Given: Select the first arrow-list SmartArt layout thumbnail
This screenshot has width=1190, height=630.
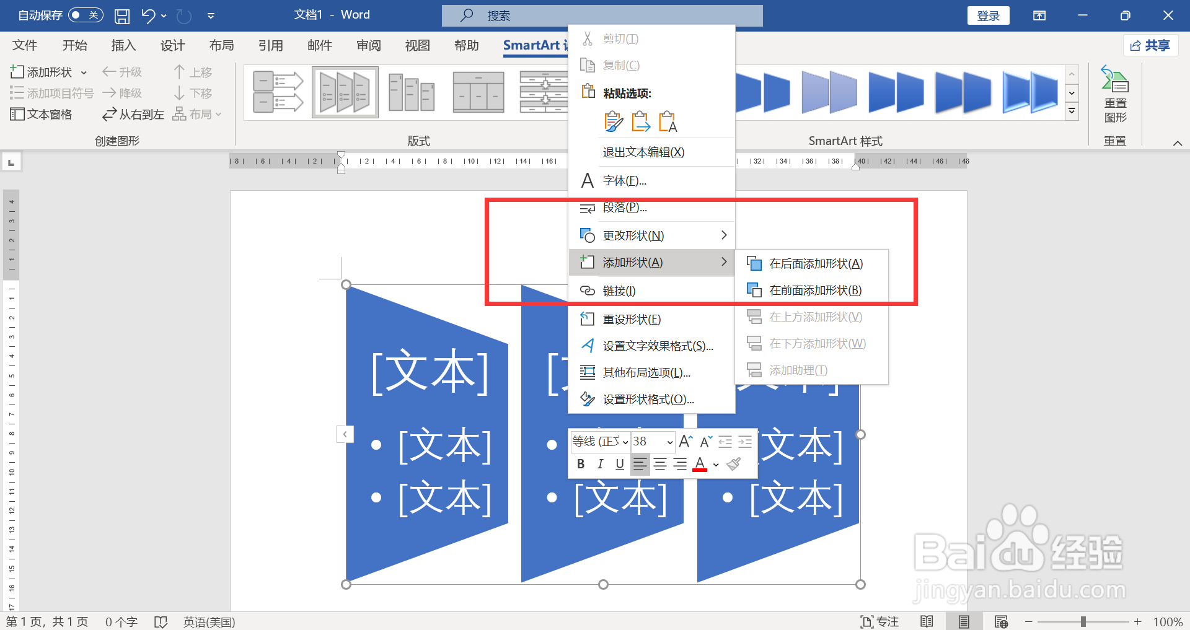Looking at the screenshot, I should 278,92.
